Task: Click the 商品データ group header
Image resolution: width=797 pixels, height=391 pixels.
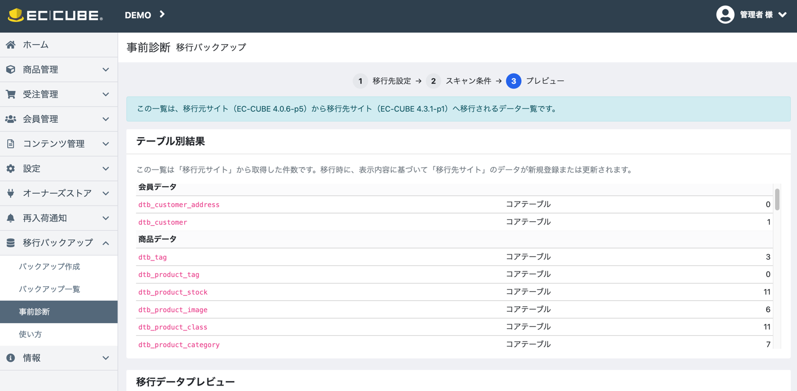Action: pyautogui.click(x=158, y=240)
